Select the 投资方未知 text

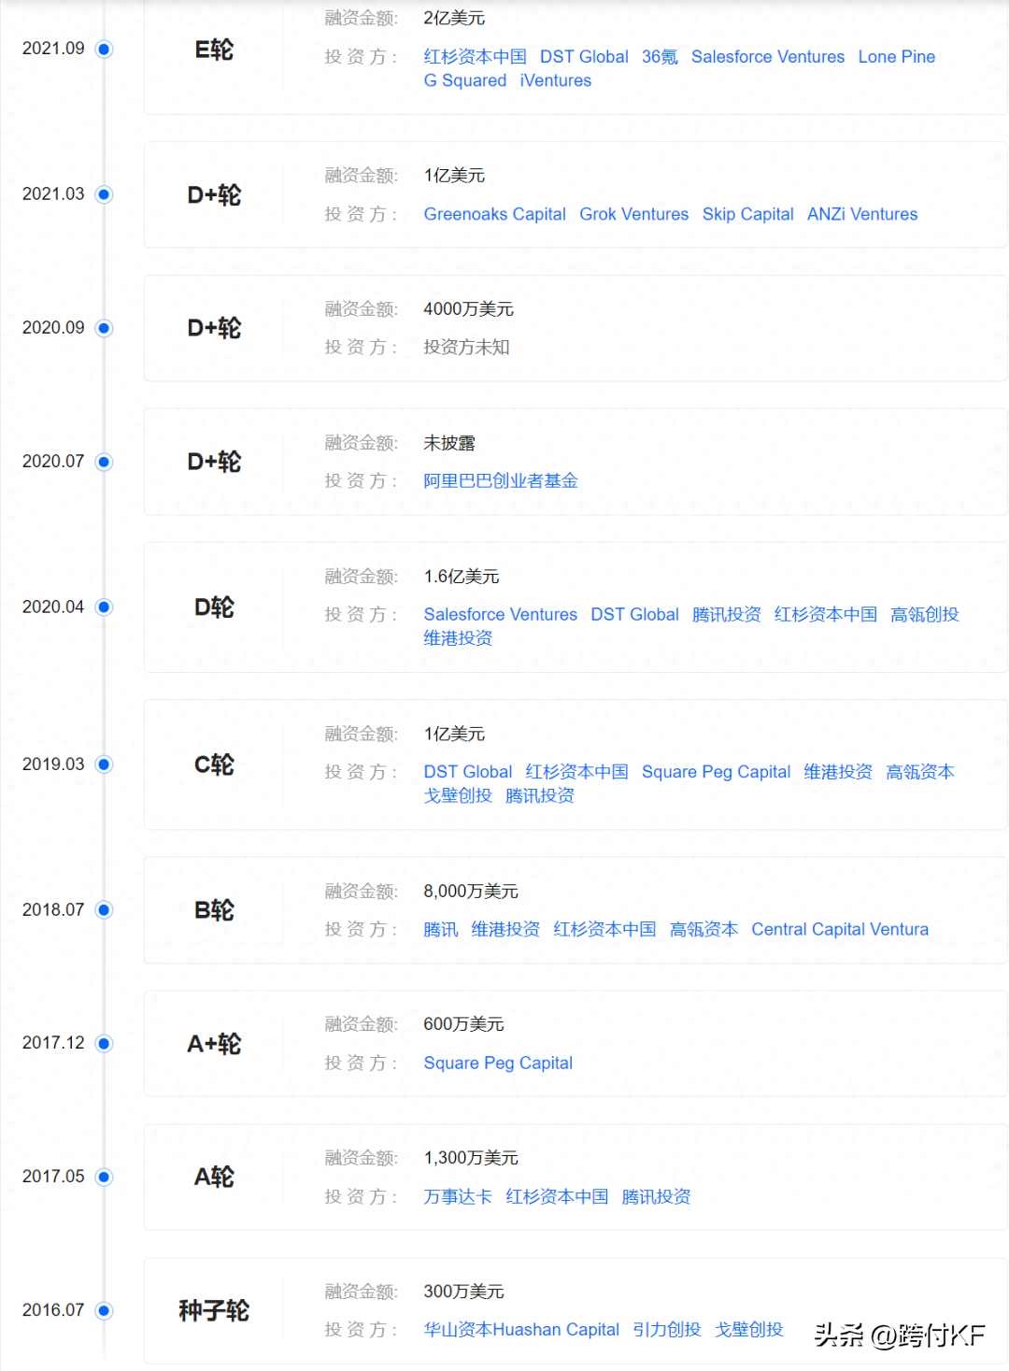tap(466, 348)
